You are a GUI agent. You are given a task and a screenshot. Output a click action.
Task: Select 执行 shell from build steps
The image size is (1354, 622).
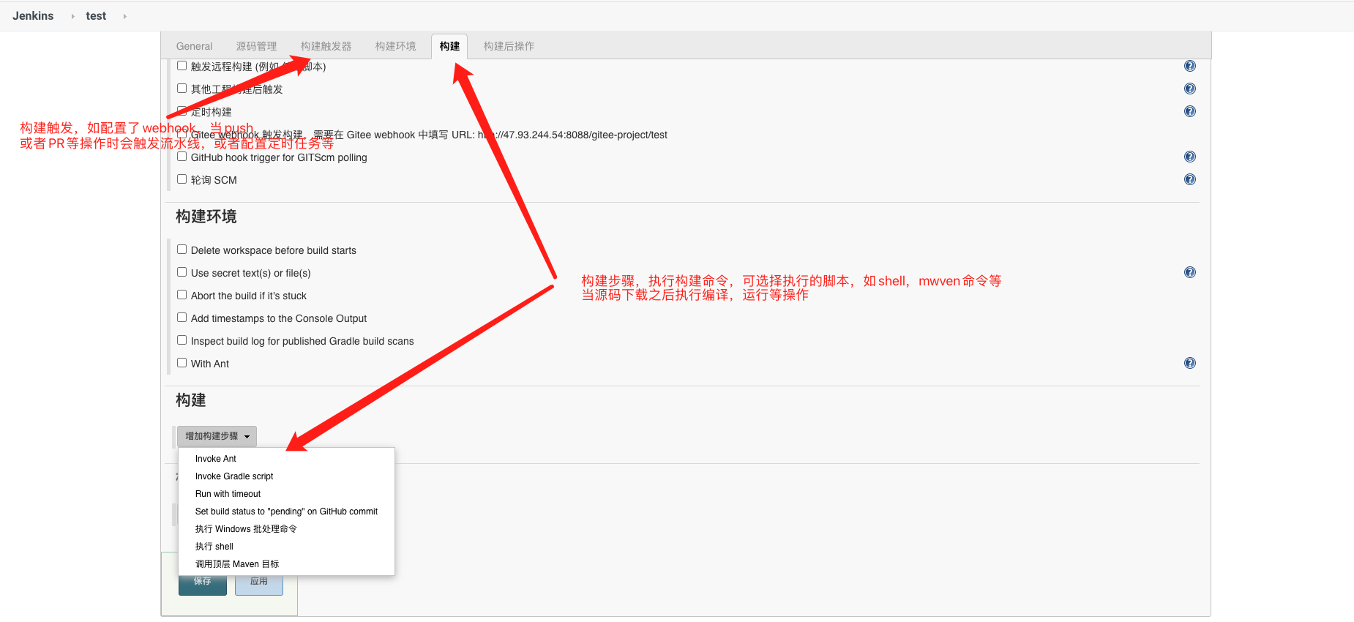pos(214,547)
